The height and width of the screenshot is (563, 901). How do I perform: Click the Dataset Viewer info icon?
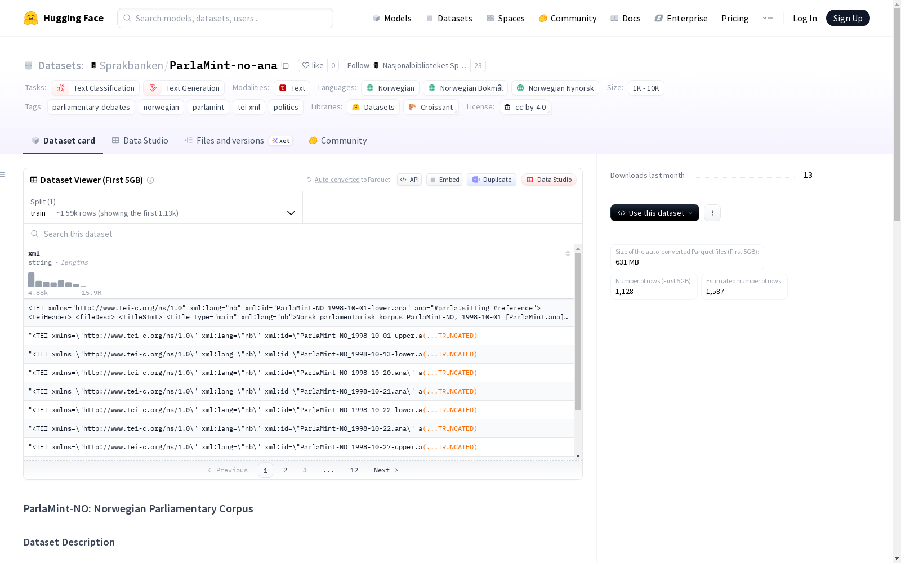pyautogui.click(x=150, y=180)
